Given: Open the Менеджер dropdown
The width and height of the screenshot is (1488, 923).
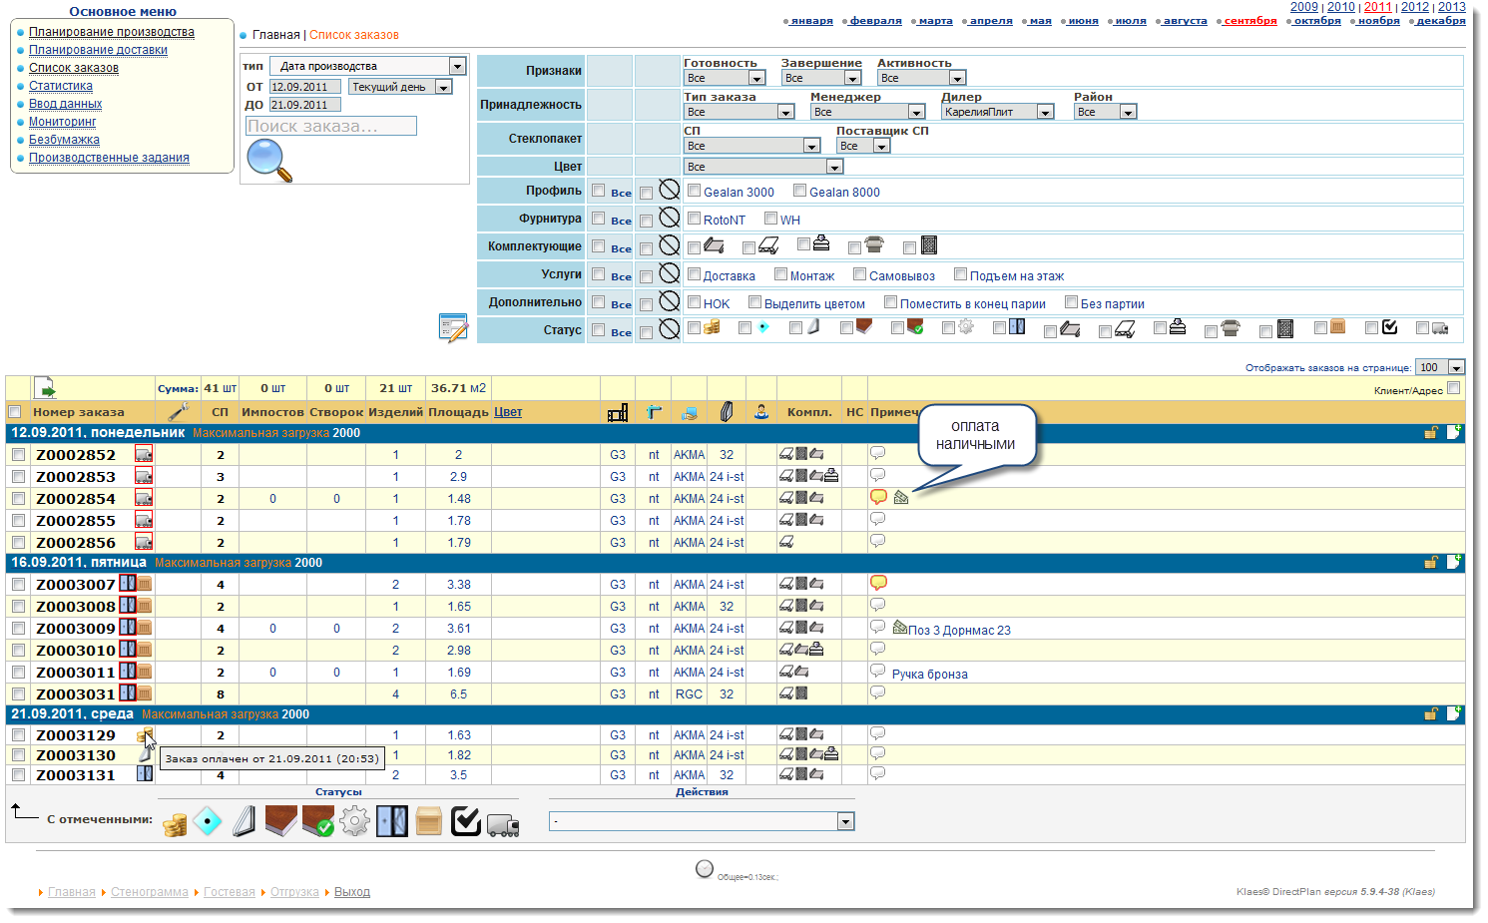Looking at the screenshot, I should [x=868, y=112].
